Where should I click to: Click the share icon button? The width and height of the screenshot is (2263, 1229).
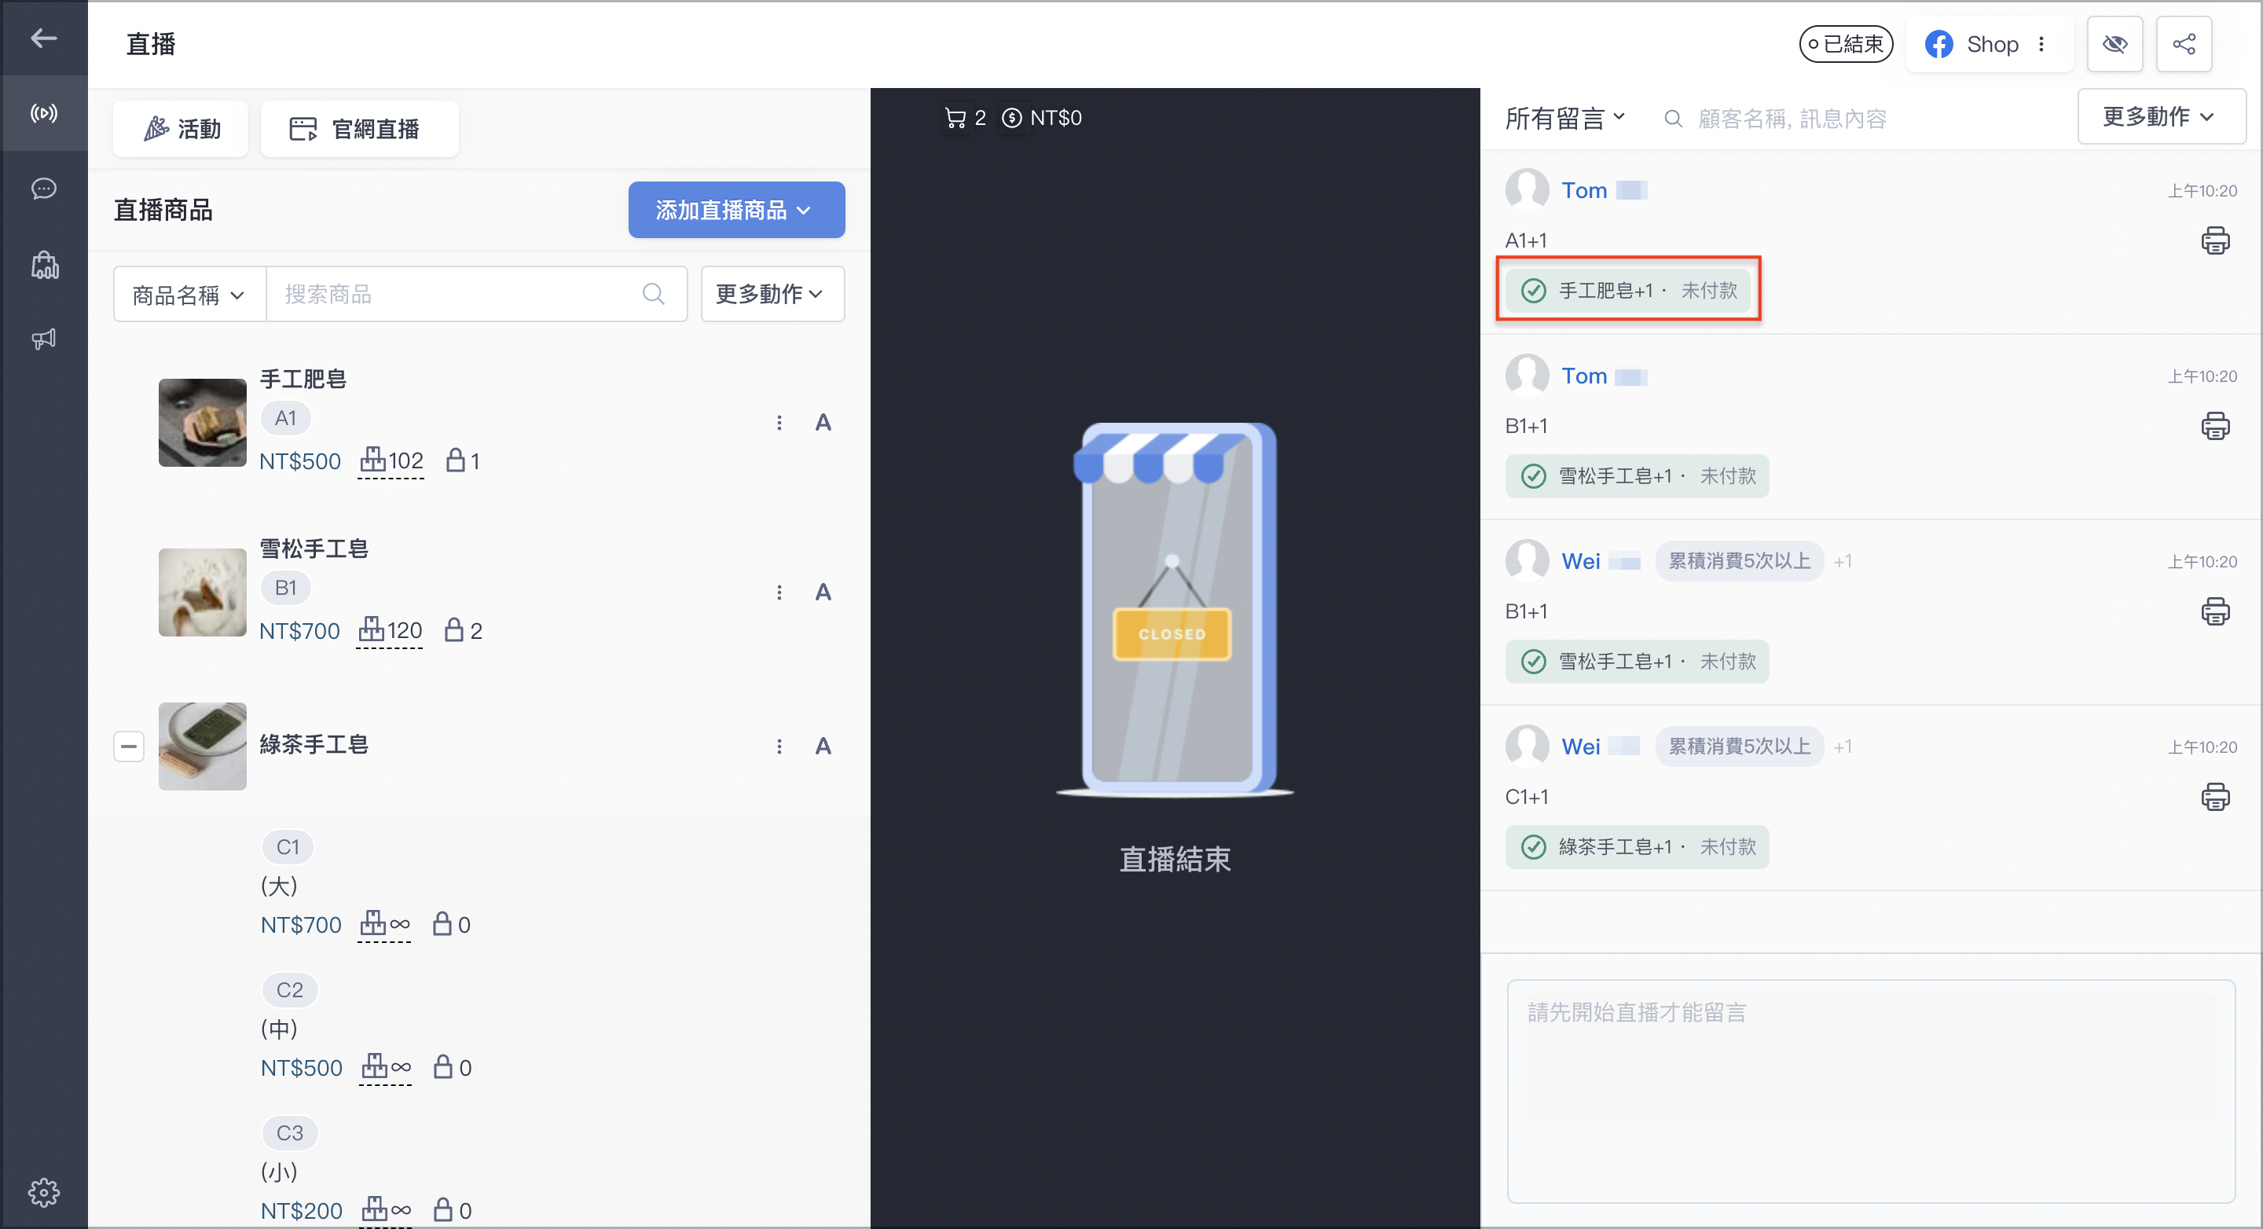[2184, 44]
